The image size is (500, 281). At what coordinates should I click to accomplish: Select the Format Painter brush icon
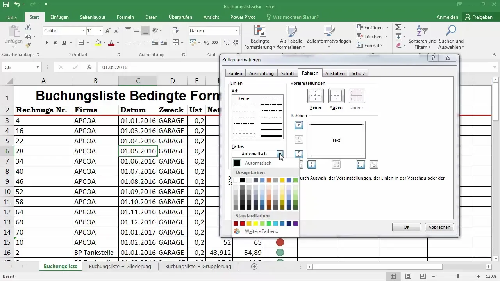point(28,45)
